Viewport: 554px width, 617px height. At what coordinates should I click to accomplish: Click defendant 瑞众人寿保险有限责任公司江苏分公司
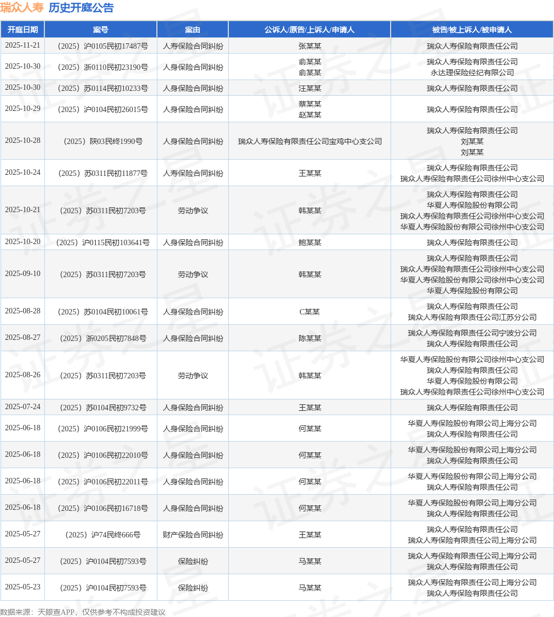[472, 317]
